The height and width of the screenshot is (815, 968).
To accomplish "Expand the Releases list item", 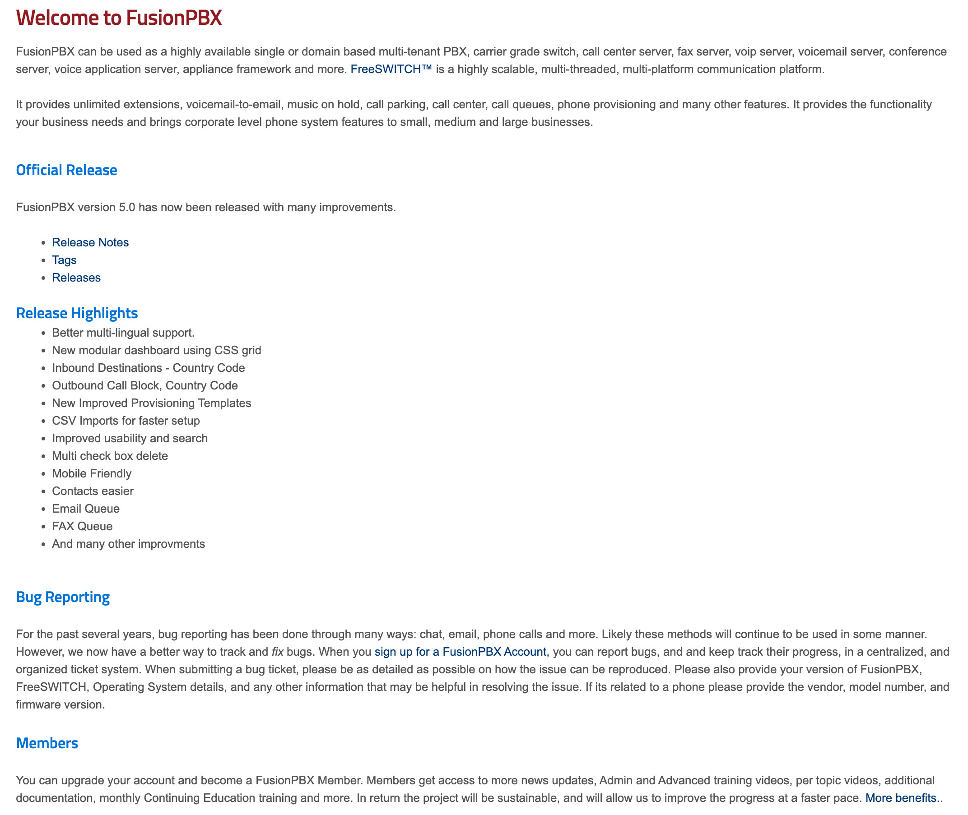I will 75,278.
